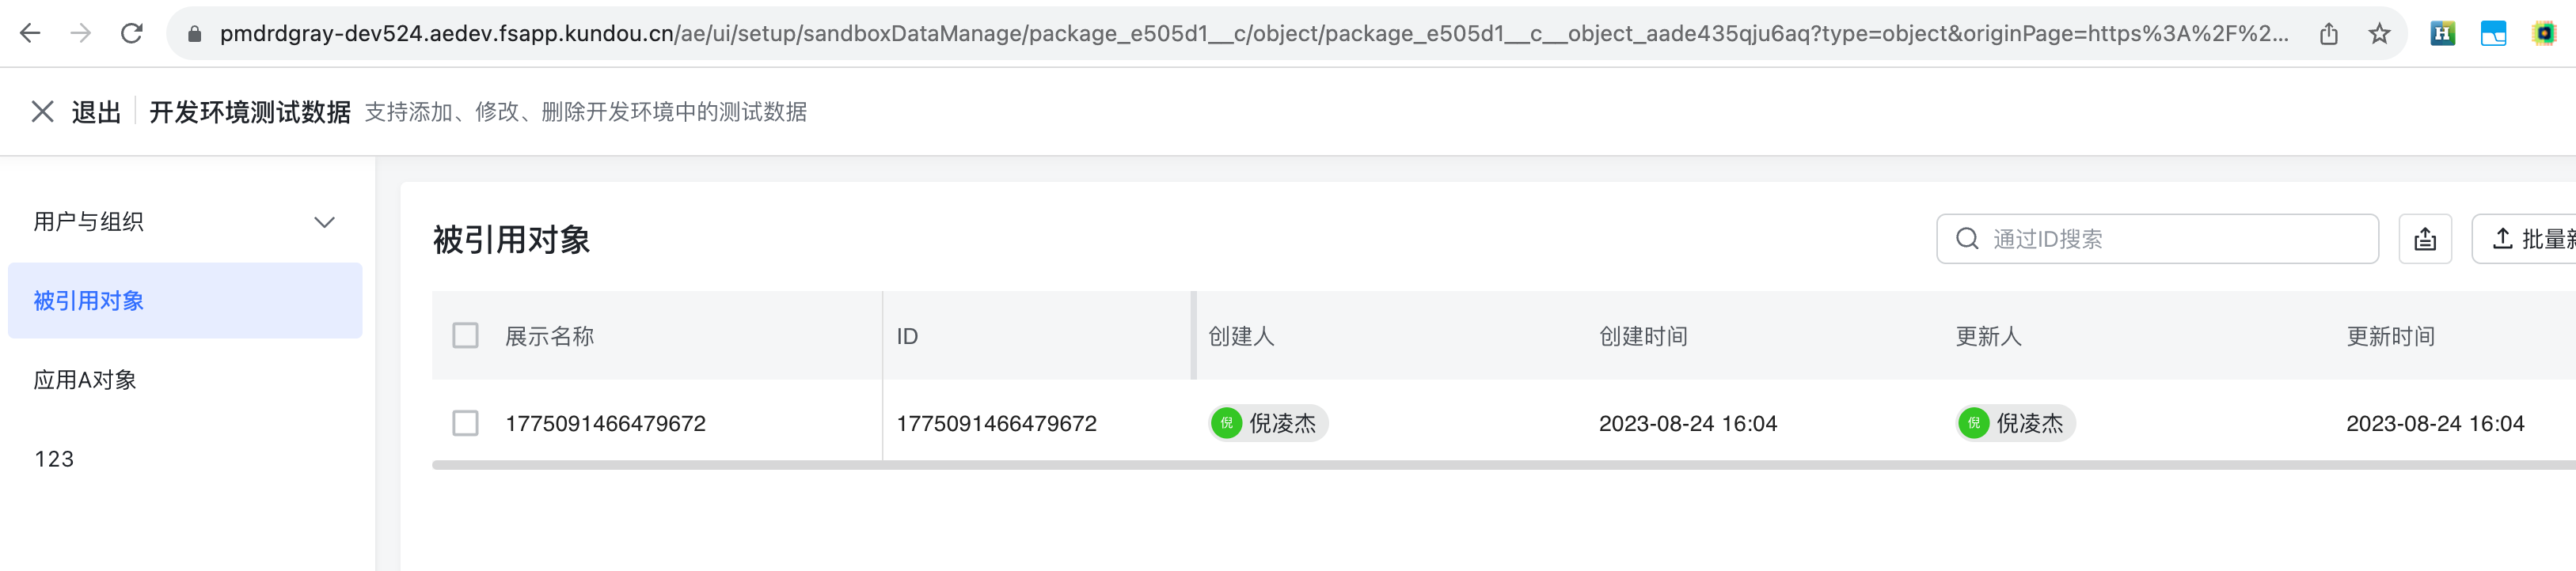Image resolution: width=2576 pixels, height=571 pixels.
Task: Click the horizontal table scrollbar
Action: 1504,464
